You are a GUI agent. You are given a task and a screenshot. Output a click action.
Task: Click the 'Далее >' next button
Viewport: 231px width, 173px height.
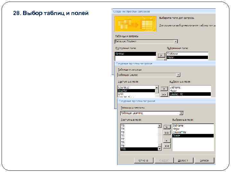(183, 161)
